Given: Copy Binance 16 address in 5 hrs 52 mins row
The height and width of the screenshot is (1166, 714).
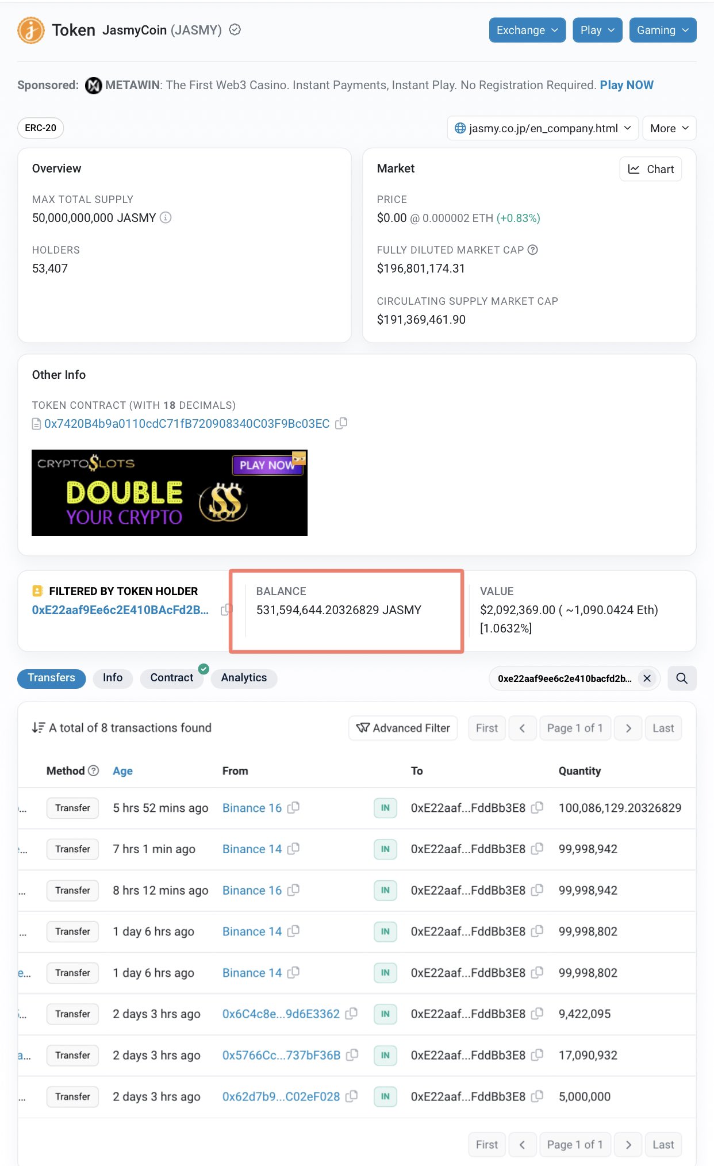Looking at the screenshot, I should tap(293, 808).
